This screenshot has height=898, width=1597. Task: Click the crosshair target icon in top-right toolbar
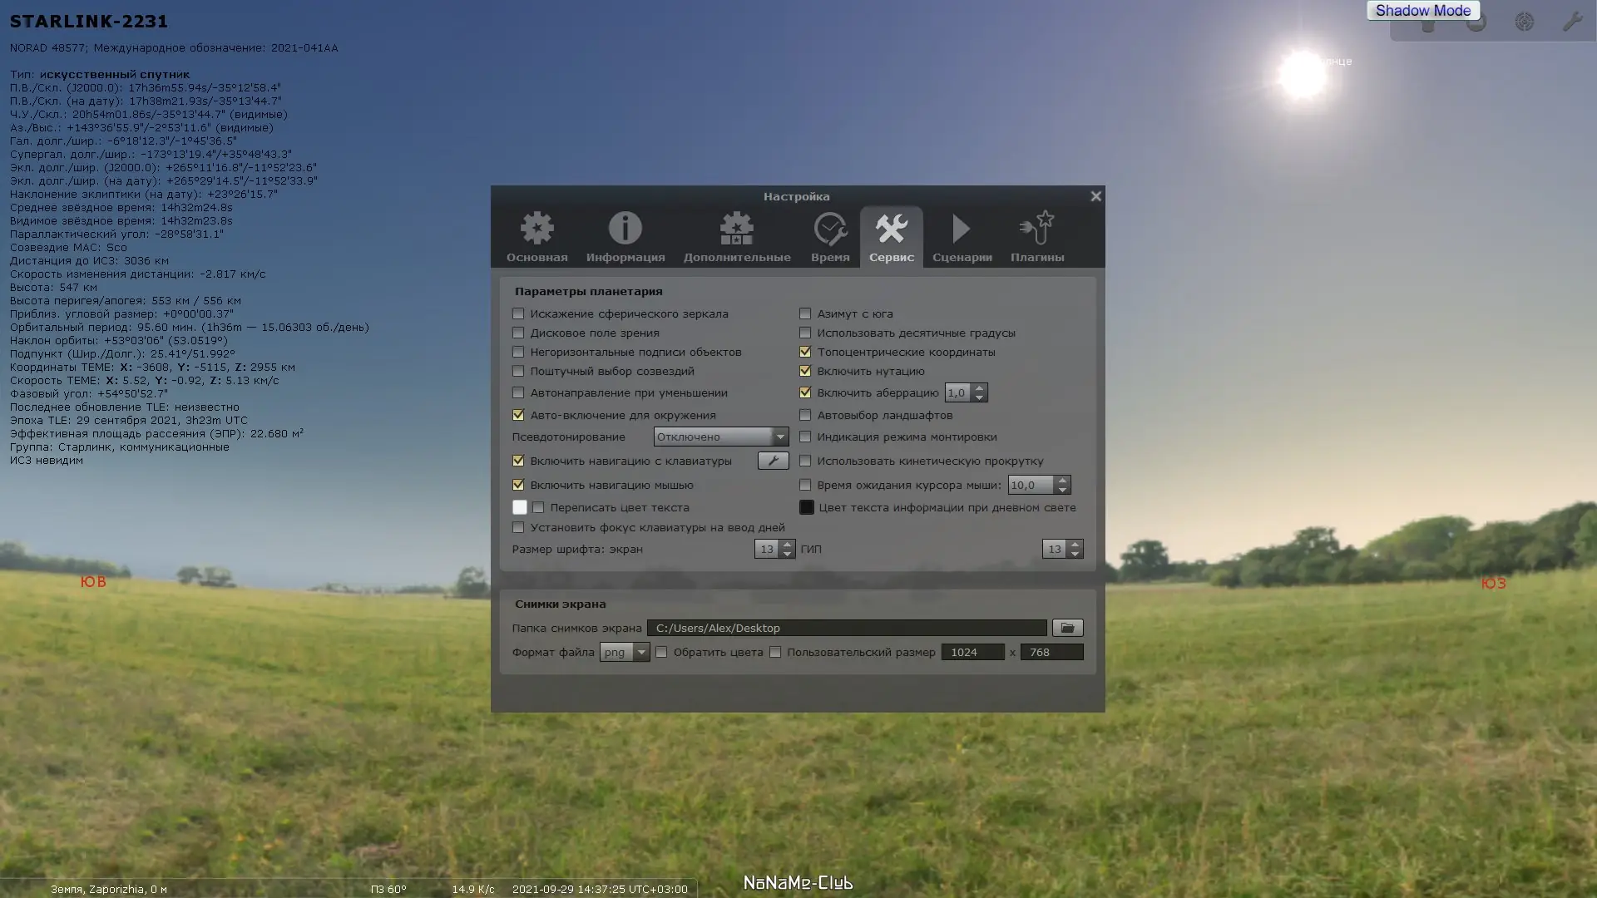coord(1524,22)
